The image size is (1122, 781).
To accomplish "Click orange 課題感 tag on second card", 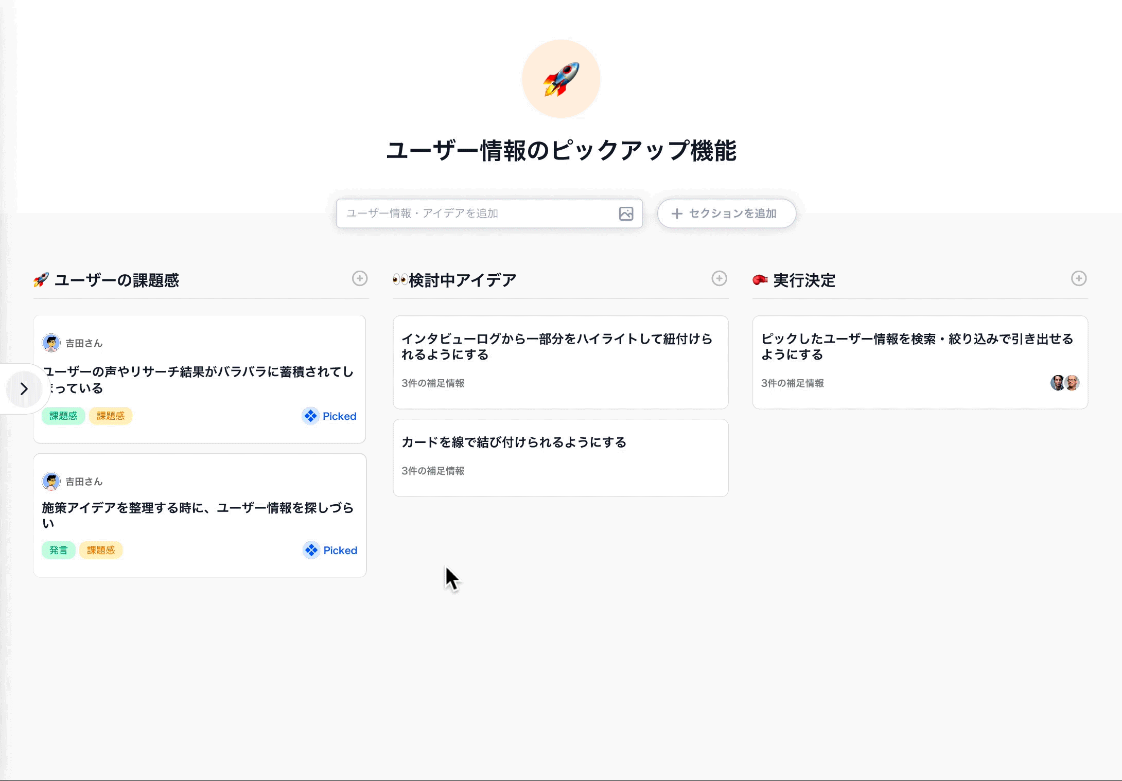I will pos(101,550).
